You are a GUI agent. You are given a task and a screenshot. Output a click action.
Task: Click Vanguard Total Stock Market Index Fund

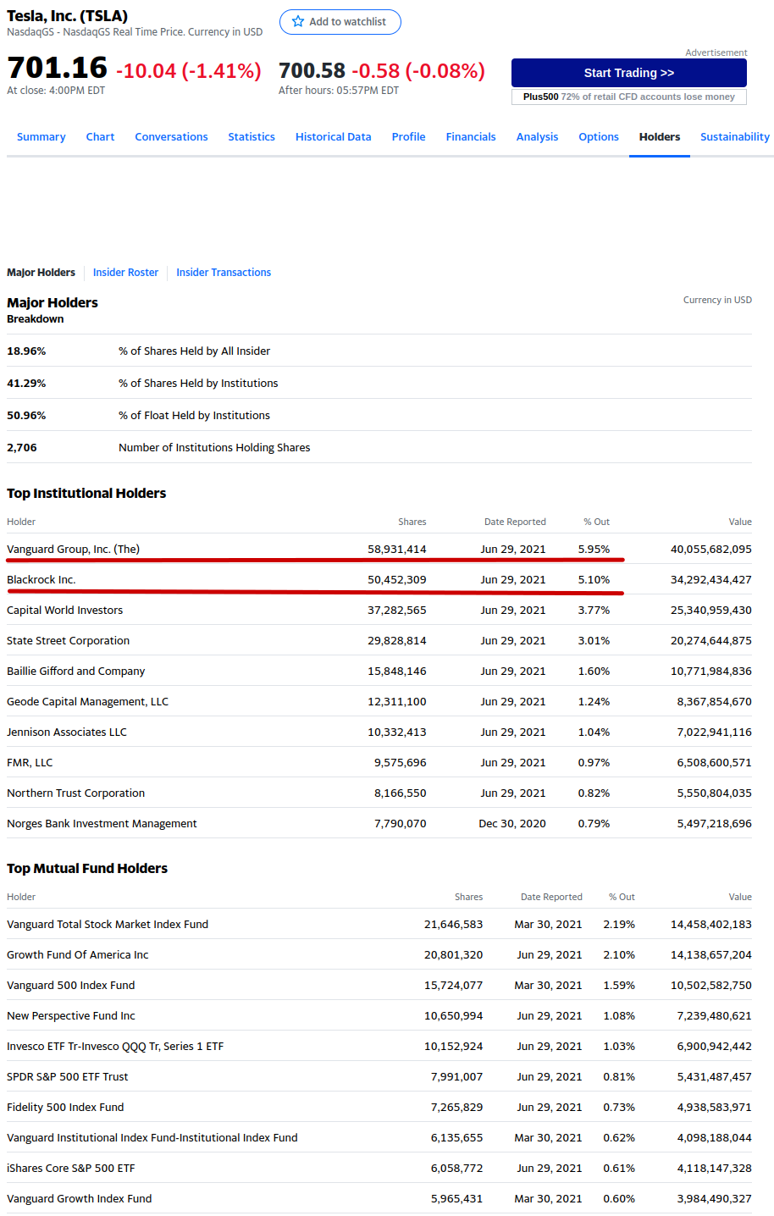click(x=108, y=925)
